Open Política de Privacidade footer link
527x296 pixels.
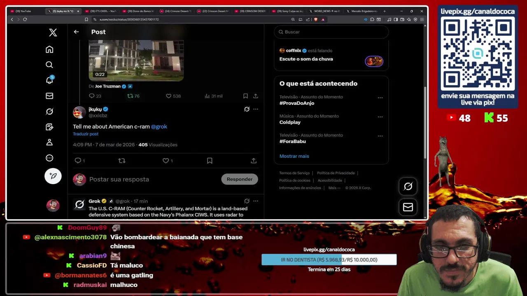point(336,173)
